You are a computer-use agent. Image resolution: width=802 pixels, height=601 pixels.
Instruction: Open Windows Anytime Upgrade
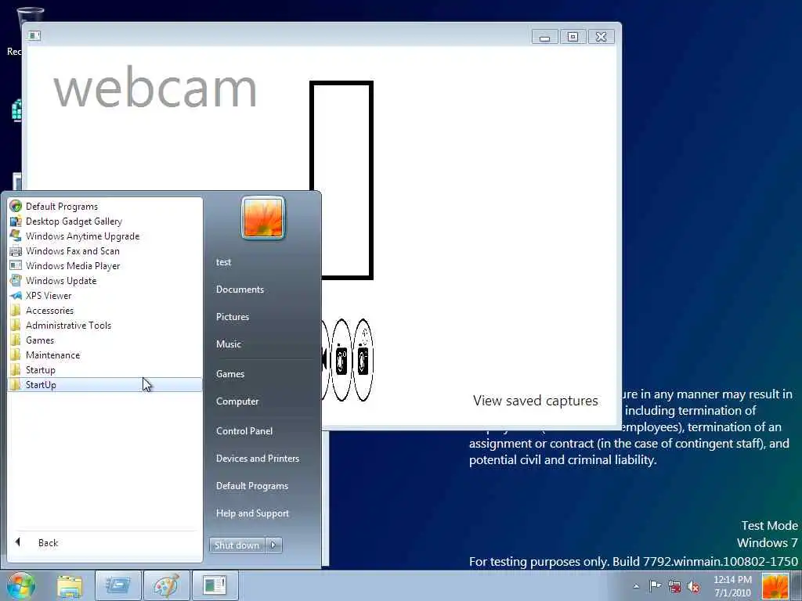[105, 236]
